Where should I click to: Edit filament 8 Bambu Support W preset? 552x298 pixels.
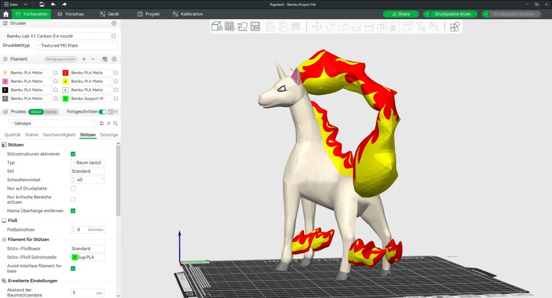coord(116,99)
